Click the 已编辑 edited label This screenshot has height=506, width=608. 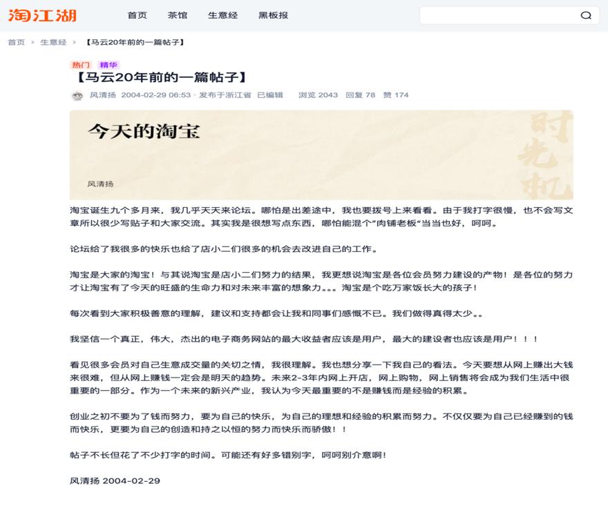pyautogui.click(x=270, y=95)
